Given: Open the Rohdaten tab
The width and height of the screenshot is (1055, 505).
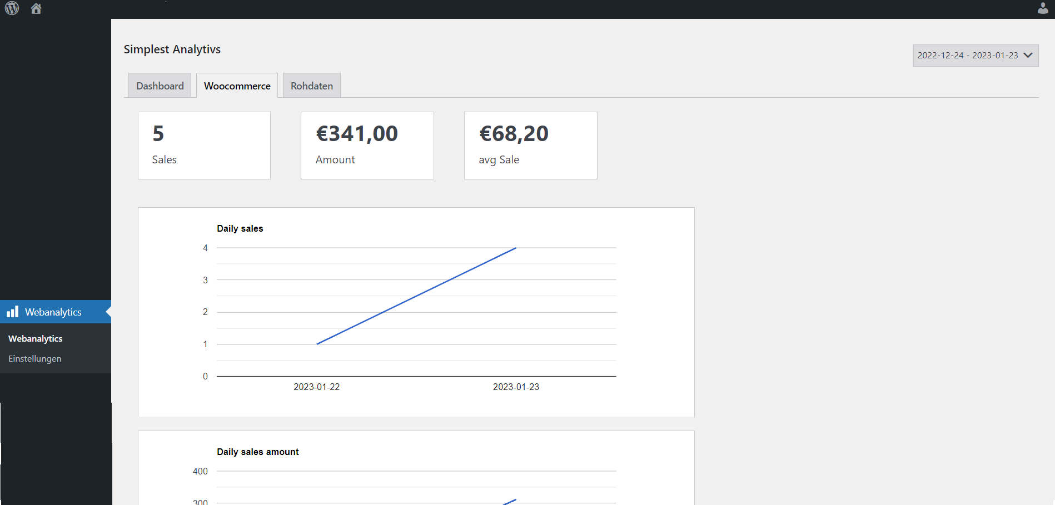Looking at the screenshot, I should [x=312, y=86].
